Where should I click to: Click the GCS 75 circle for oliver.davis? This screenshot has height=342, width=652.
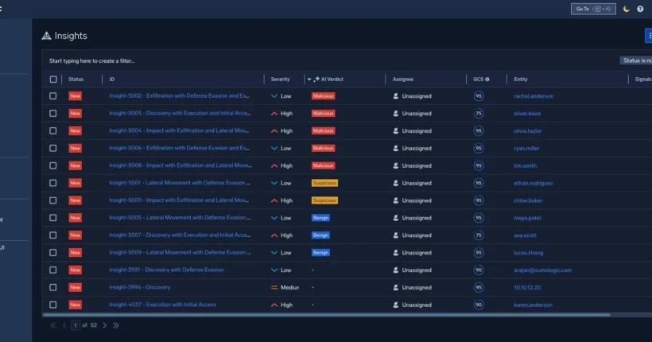479,113
